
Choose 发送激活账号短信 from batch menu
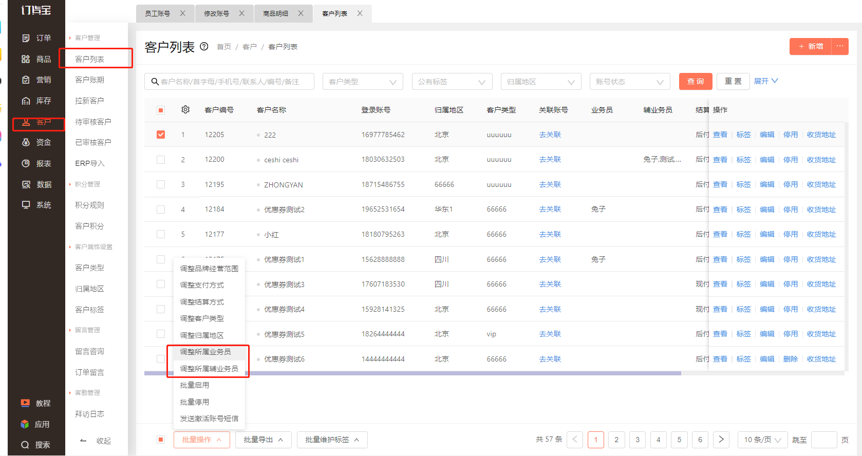tap(209, 419)
